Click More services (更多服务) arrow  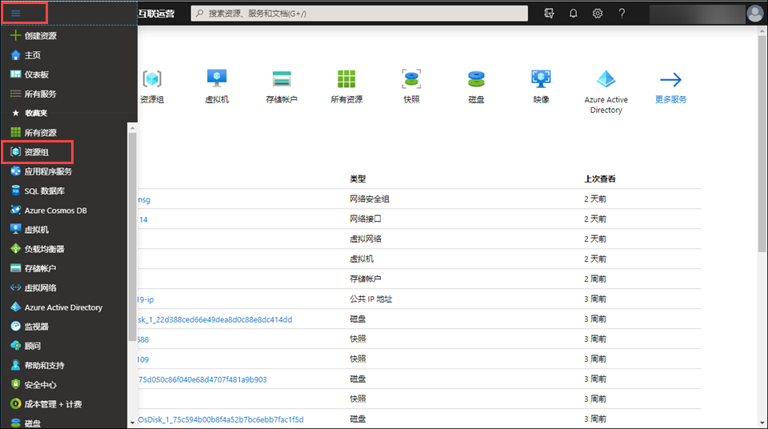click(x=670, y=85)
